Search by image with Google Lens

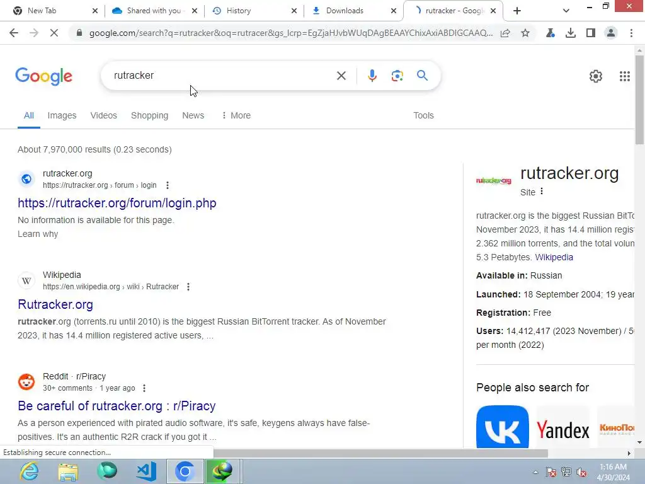[397, 76]
